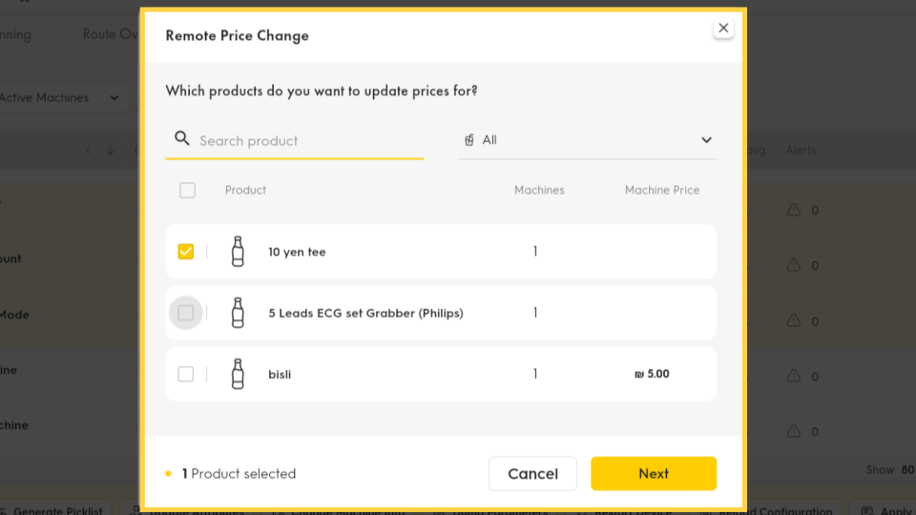Check the 5 Leads ECG set Grabber checkbox
The width and height of the screenshot is (916, 515).
(x=186, y=313)
